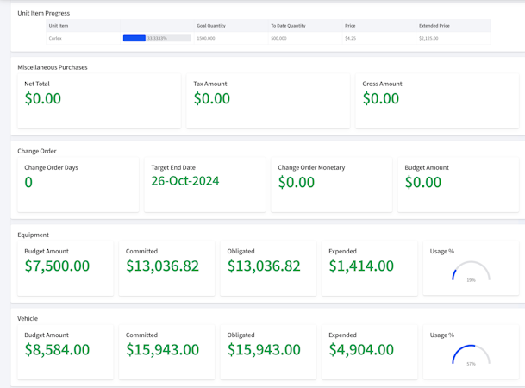Click the To Date Quantity column header
Image resolution: width=525 pixels, height=388 pixels.
coord(288,26)
